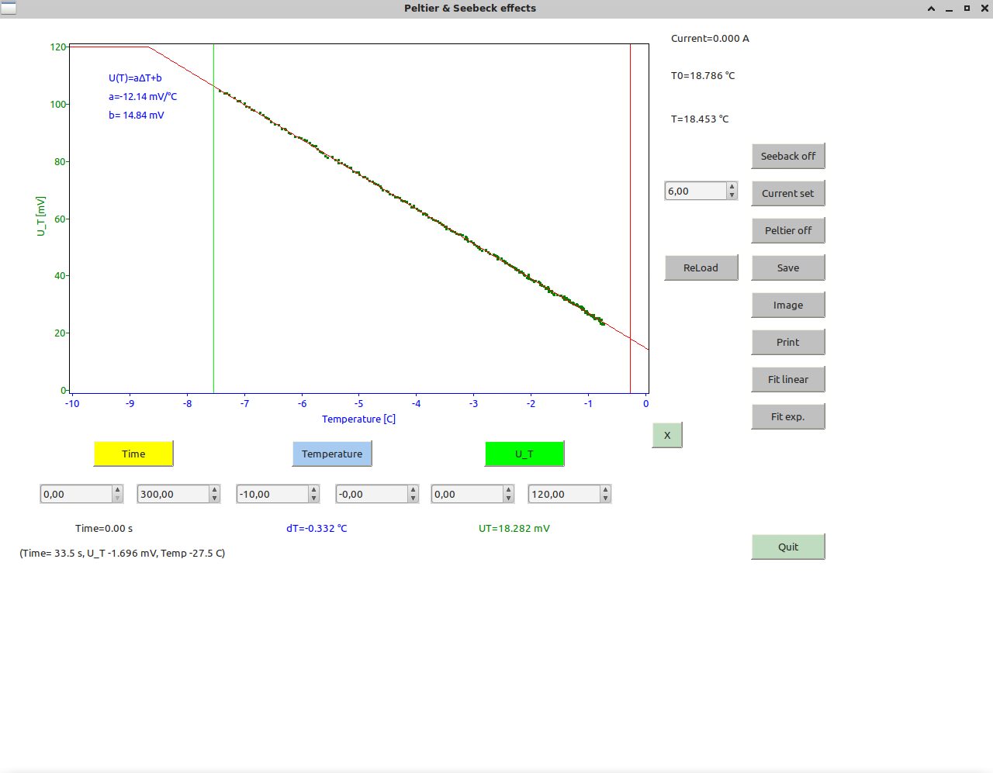Click the small X button
The image size is (993, 773).
[667, 435]
